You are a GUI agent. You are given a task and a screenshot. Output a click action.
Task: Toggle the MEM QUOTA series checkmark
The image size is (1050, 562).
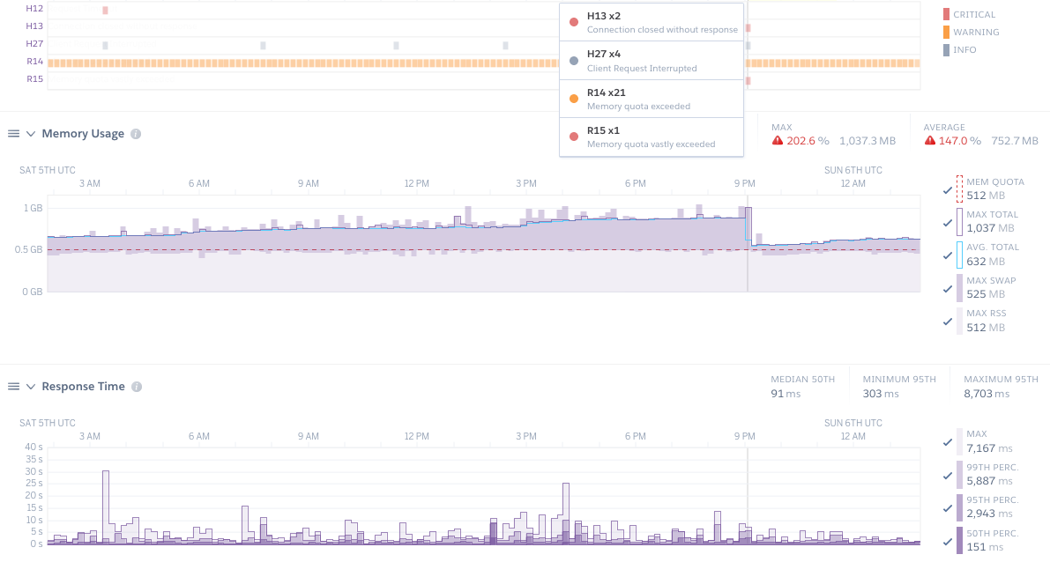pyautogui.click(x=948, y=190)
